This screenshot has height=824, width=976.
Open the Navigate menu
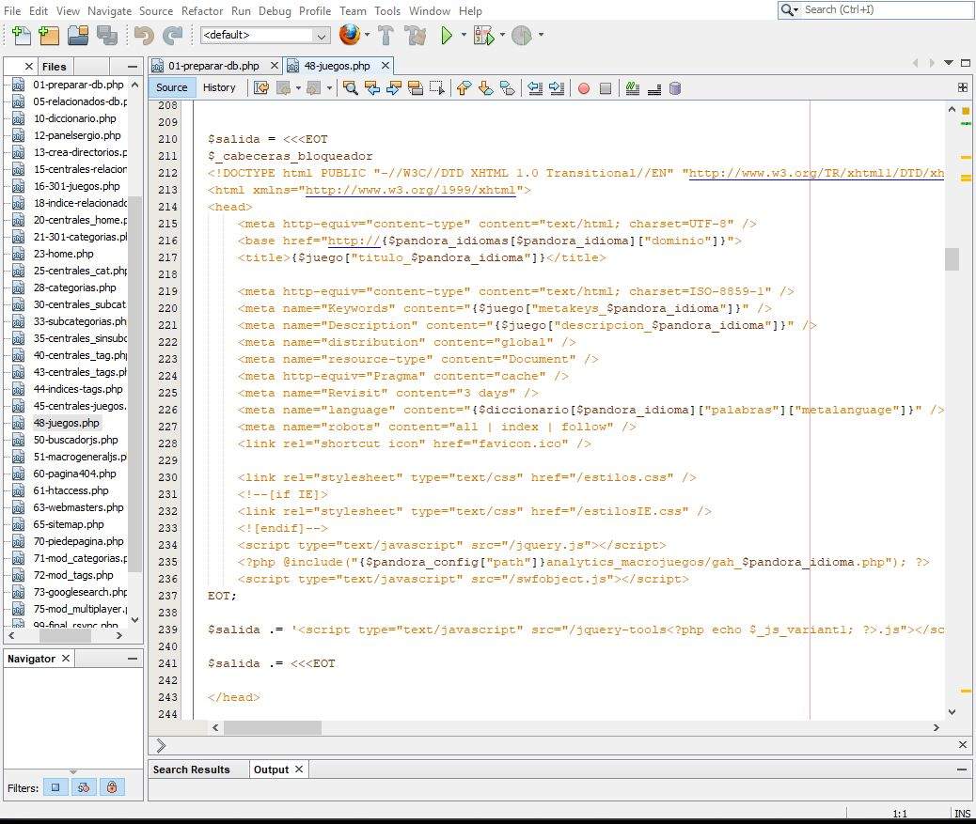pyautogui.click(x=110, y=11)
